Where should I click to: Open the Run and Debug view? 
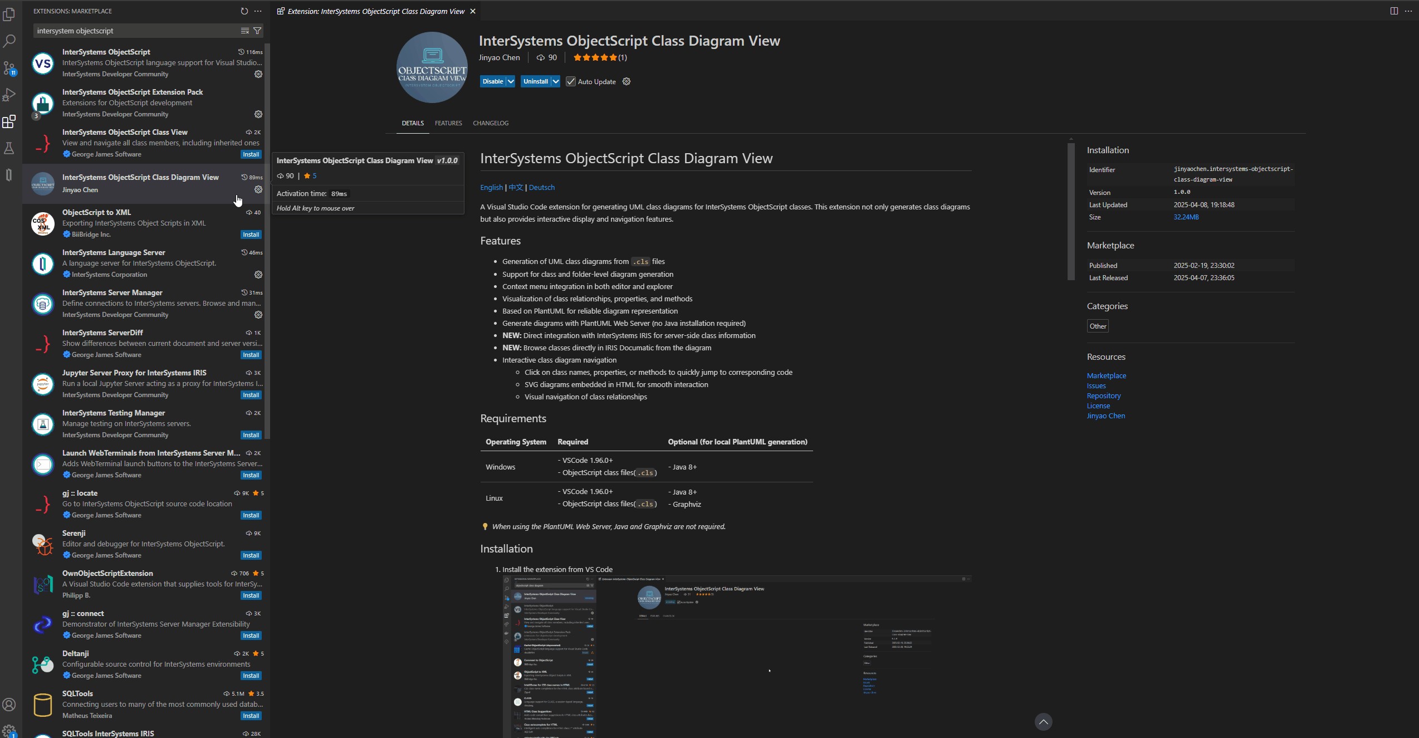tap(9, 95)
